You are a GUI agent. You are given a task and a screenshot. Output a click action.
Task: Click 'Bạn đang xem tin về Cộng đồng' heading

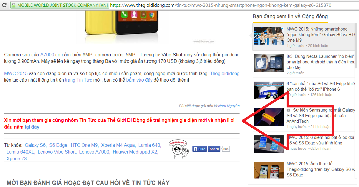pyautogui.click(x=290, y=16)
